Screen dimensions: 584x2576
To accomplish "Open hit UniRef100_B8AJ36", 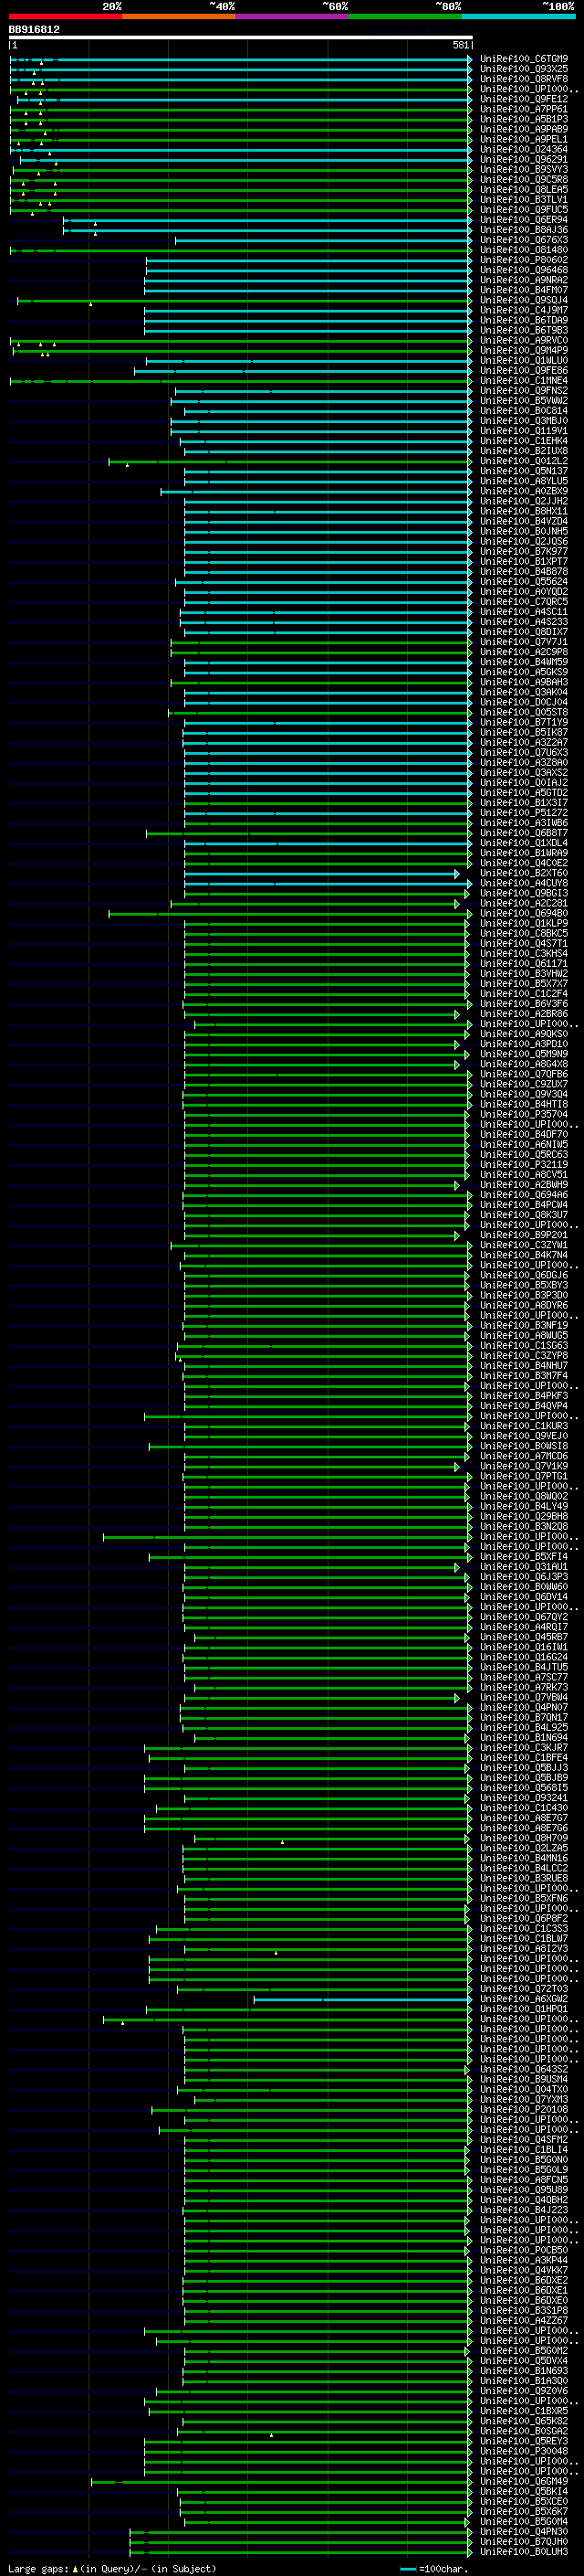I will [524, 230].
